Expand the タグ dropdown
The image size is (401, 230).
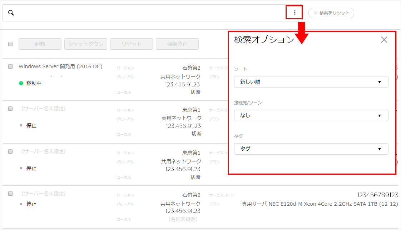pyautogui.click(x=311, y=149)
